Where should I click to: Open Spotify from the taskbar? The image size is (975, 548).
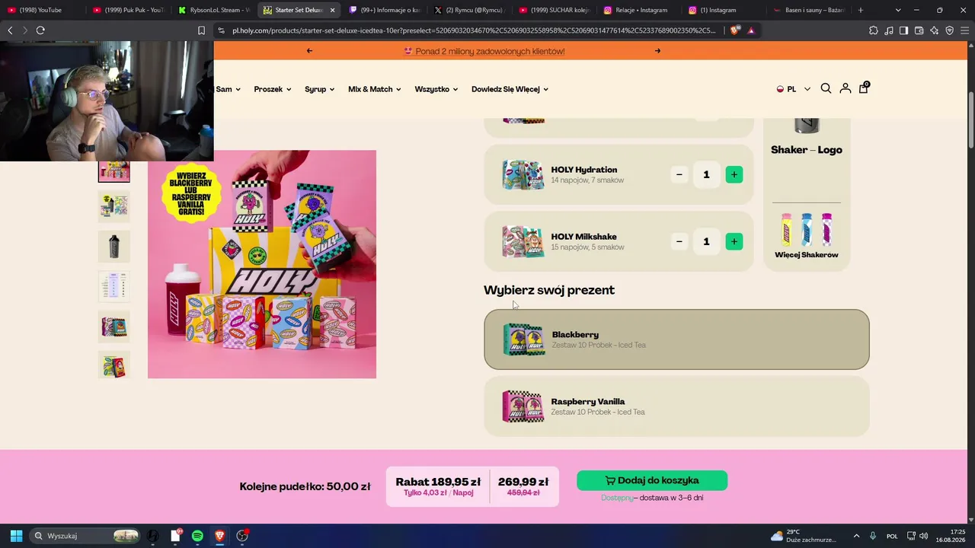point(197,536)
